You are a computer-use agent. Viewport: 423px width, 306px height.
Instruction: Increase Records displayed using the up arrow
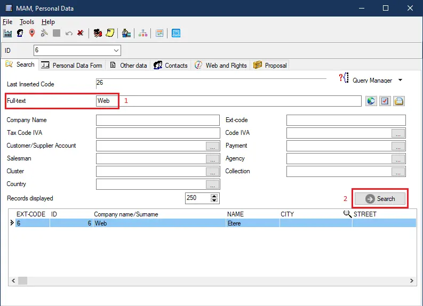tap(214, 196)
